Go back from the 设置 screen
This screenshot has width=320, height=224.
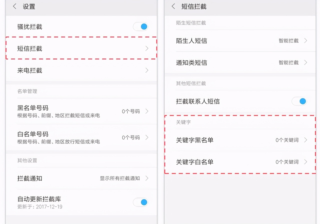coord(15,6)
